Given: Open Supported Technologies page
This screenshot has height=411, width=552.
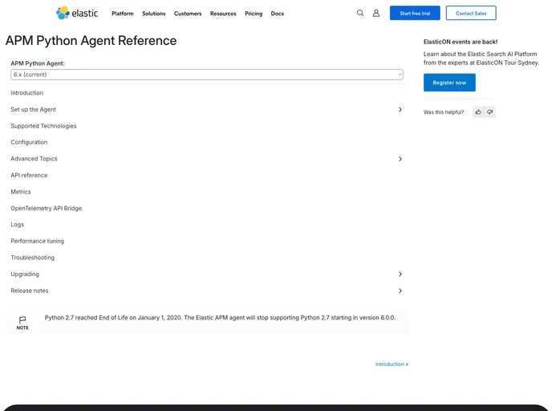Looking at the screenshot, I should (43, 126).
